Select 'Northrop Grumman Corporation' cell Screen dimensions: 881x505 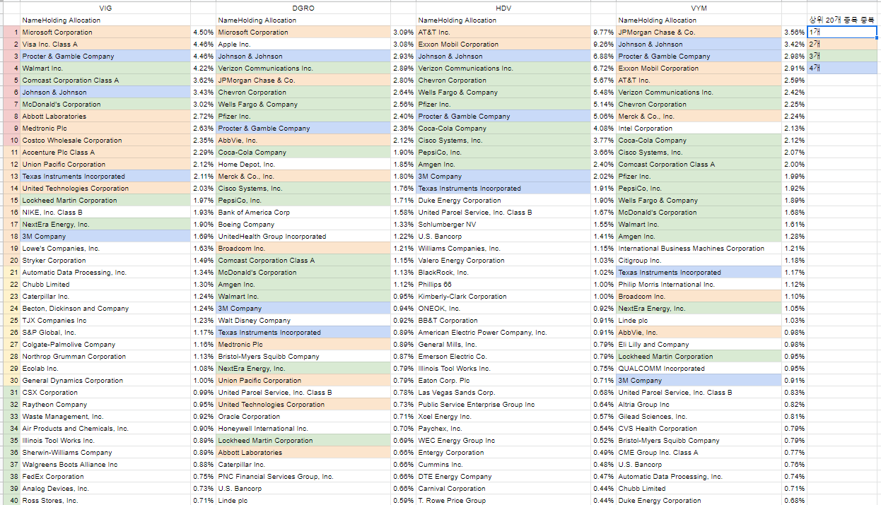[x=105, y=356]
